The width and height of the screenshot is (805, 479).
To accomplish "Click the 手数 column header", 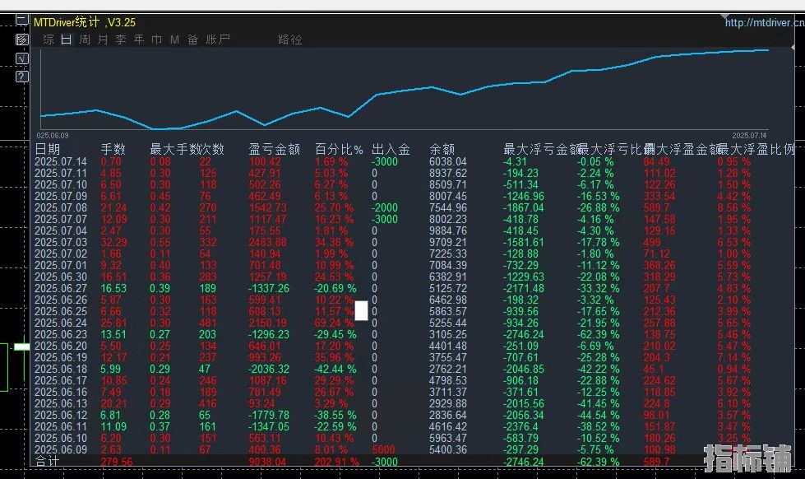I will click(113, 149).
